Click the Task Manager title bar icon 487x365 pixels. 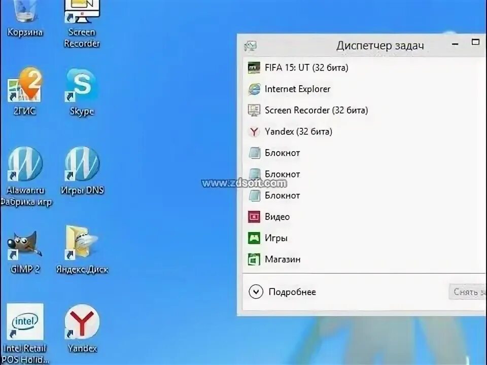click(250, 46)
